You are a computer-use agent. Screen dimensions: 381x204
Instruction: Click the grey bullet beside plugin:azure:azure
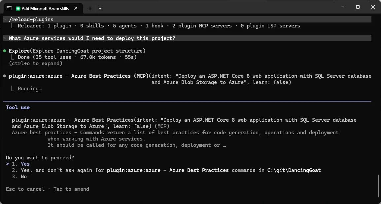(x=5, y=76)
